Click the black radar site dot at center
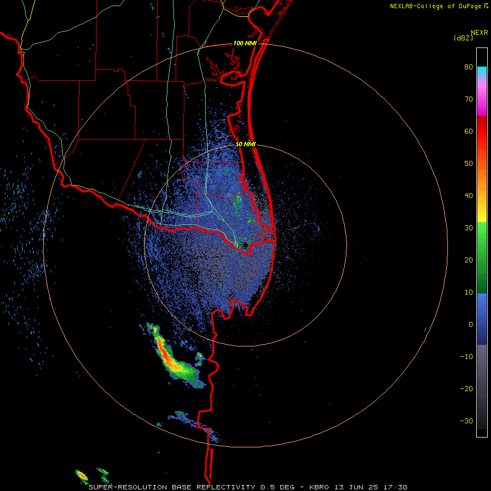This screenshot has height=491, width=491. click(x=245, y=245)
